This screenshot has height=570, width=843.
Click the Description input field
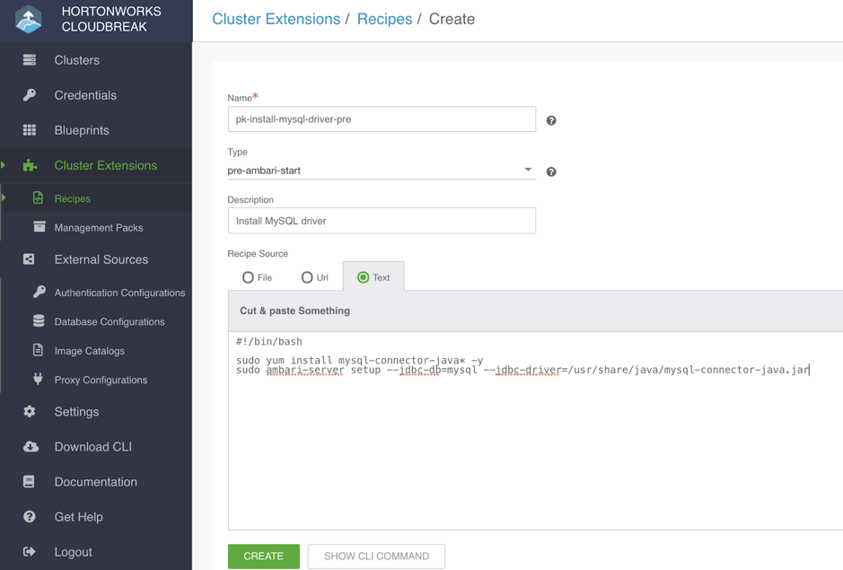(382, 221)
